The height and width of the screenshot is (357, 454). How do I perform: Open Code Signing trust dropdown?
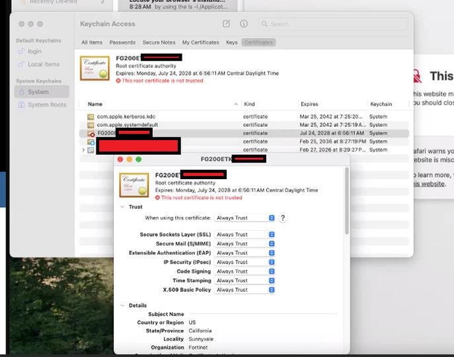tap(245, 272)
